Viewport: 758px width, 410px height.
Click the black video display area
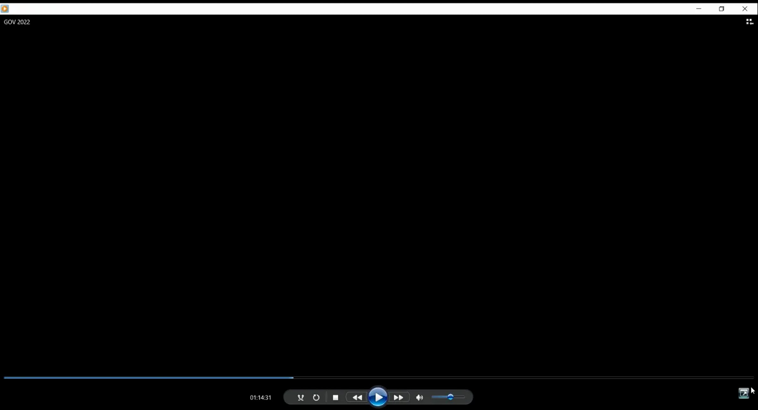(379, 196)
